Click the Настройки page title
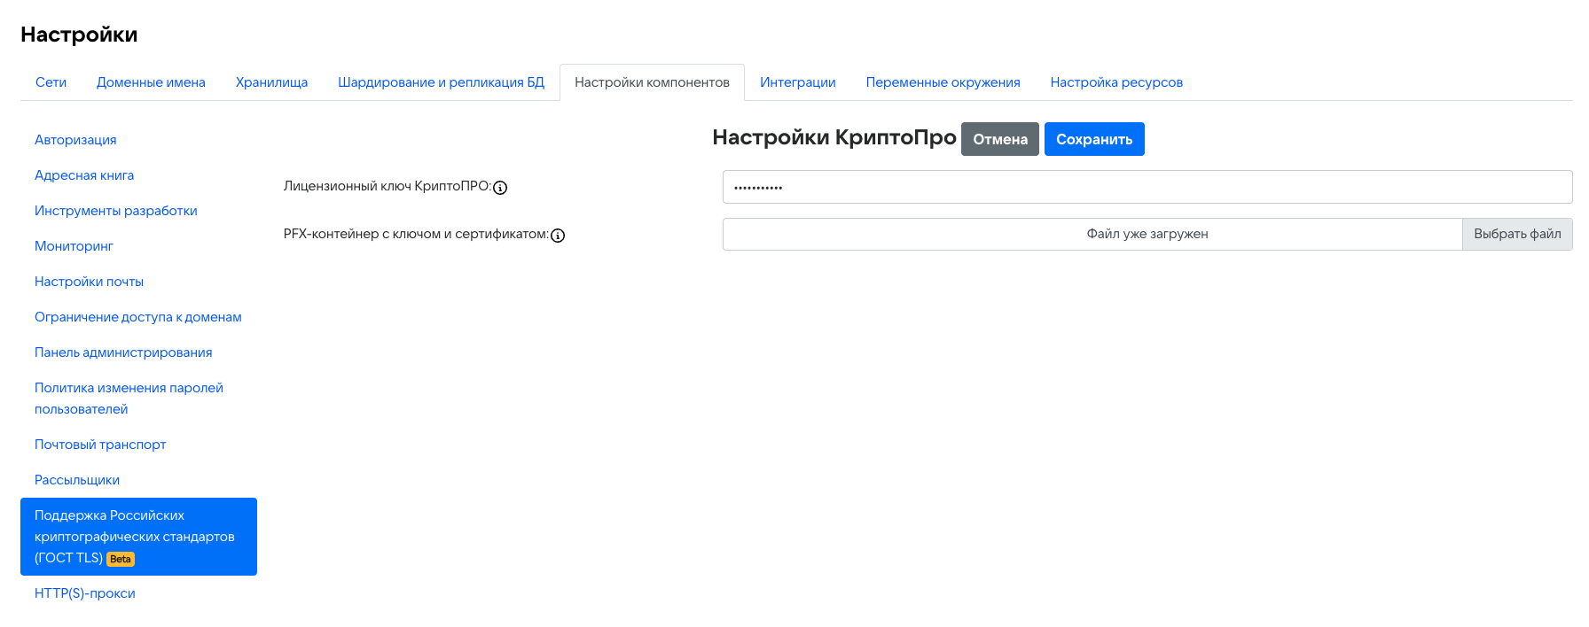The width and height of the screenshot is (1589, 627). coord(79,35)
